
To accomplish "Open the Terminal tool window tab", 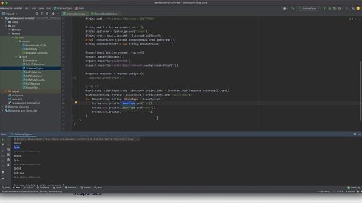I will point(71,188).
